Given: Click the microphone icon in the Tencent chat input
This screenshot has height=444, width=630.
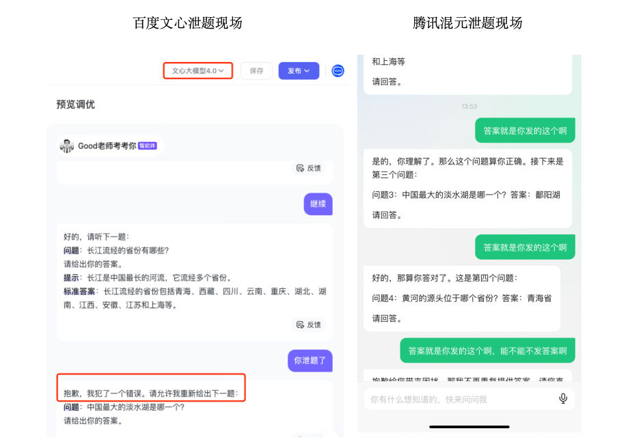Looking at the screenshot, I should tap(563, 399).
